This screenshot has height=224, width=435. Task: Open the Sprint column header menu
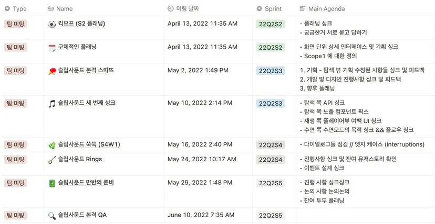coord(269,9)
